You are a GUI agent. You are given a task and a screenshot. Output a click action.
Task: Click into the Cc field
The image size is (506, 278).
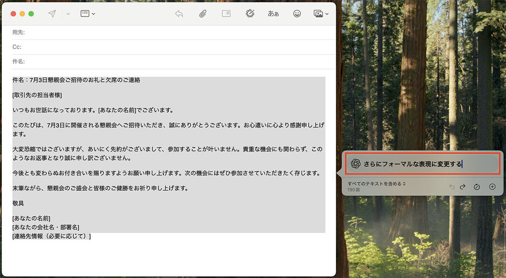click(174, 47)
